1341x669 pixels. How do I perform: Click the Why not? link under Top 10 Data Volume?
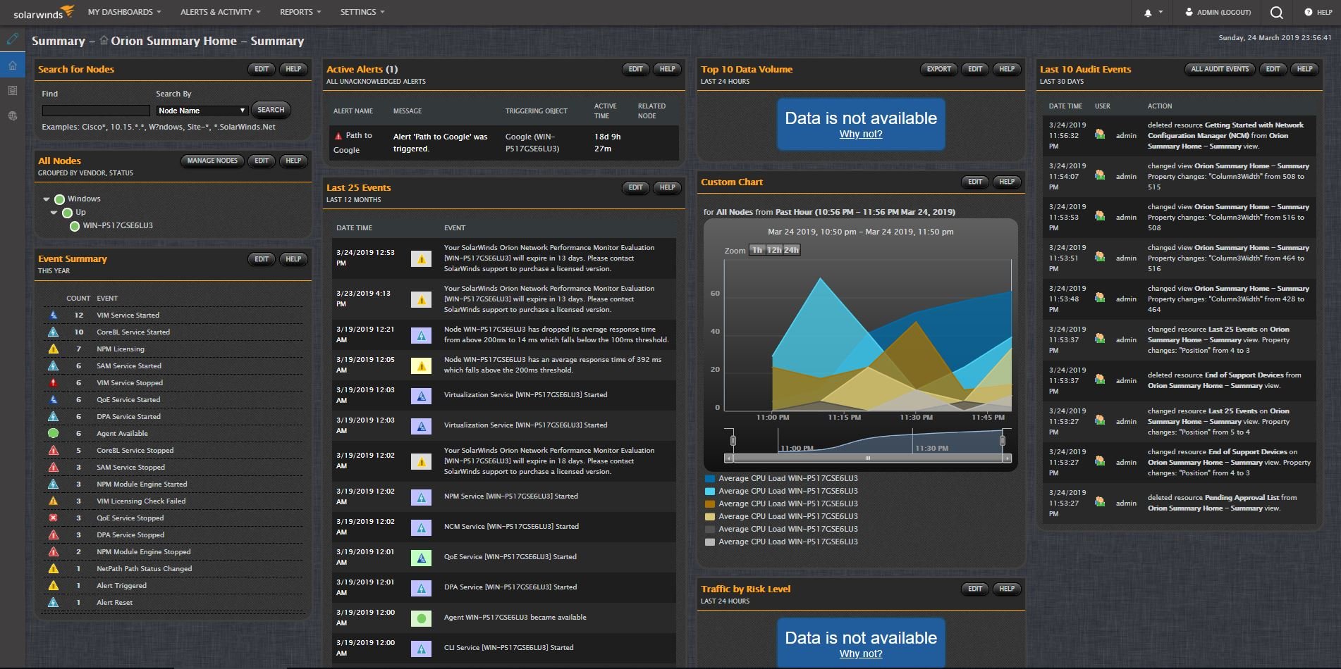pos(861,134)
